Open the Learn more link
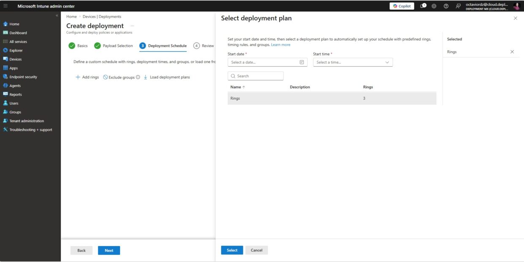 [x=281, y=45]
